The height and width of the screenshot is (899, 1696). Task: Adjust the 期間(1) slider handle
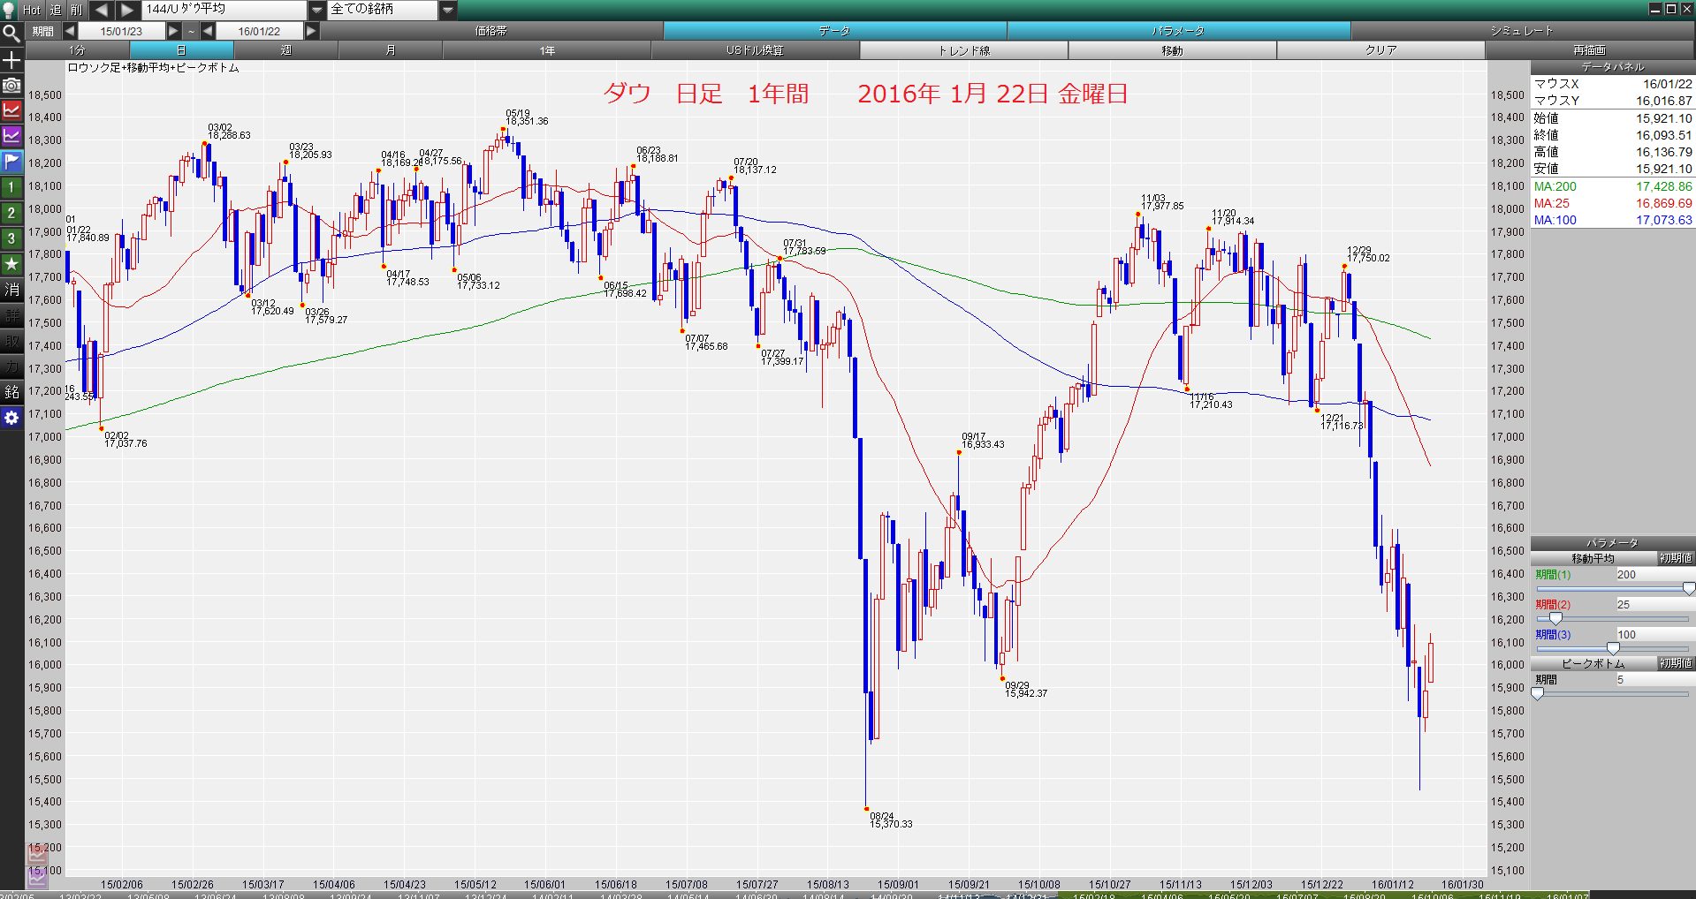[x=1688, y=589]
